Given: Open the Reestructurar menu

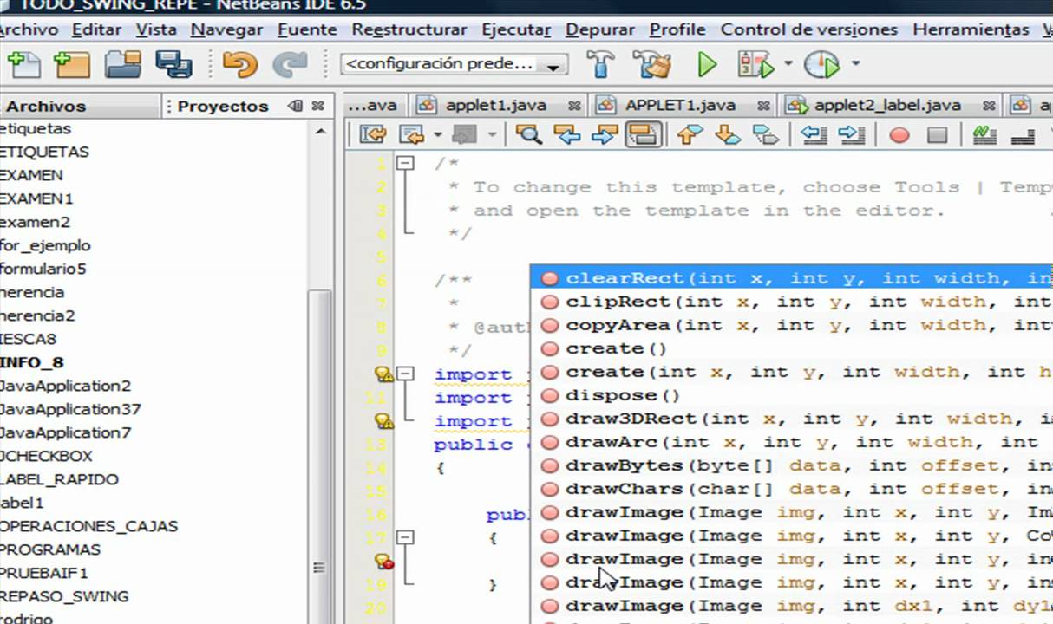Looking at the screenshot, I should (409, 29).
